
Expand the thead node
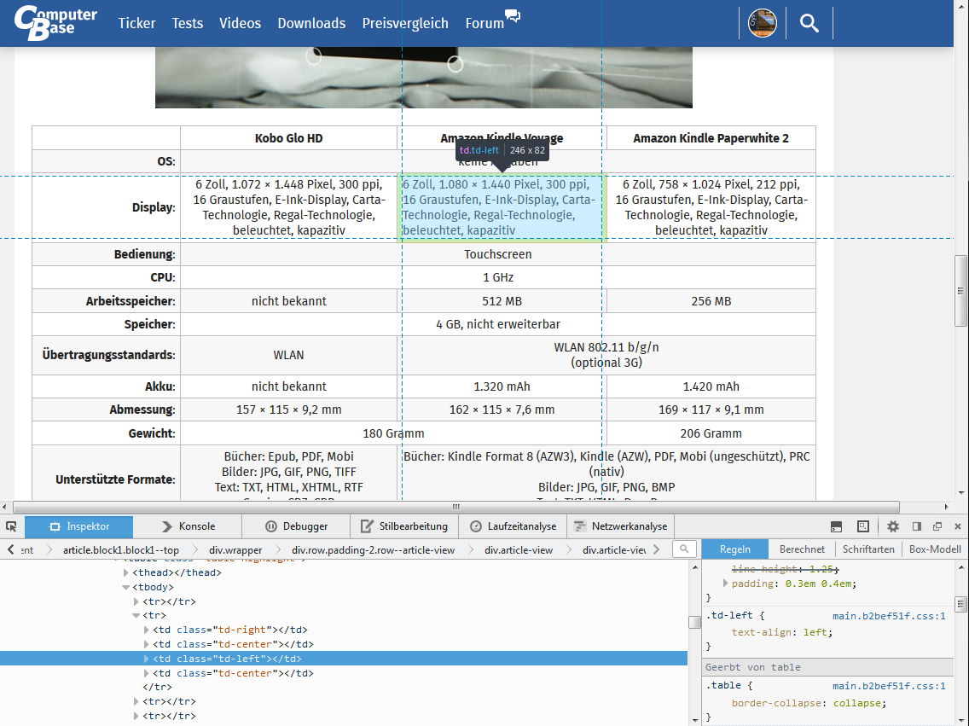pos(126,572)
